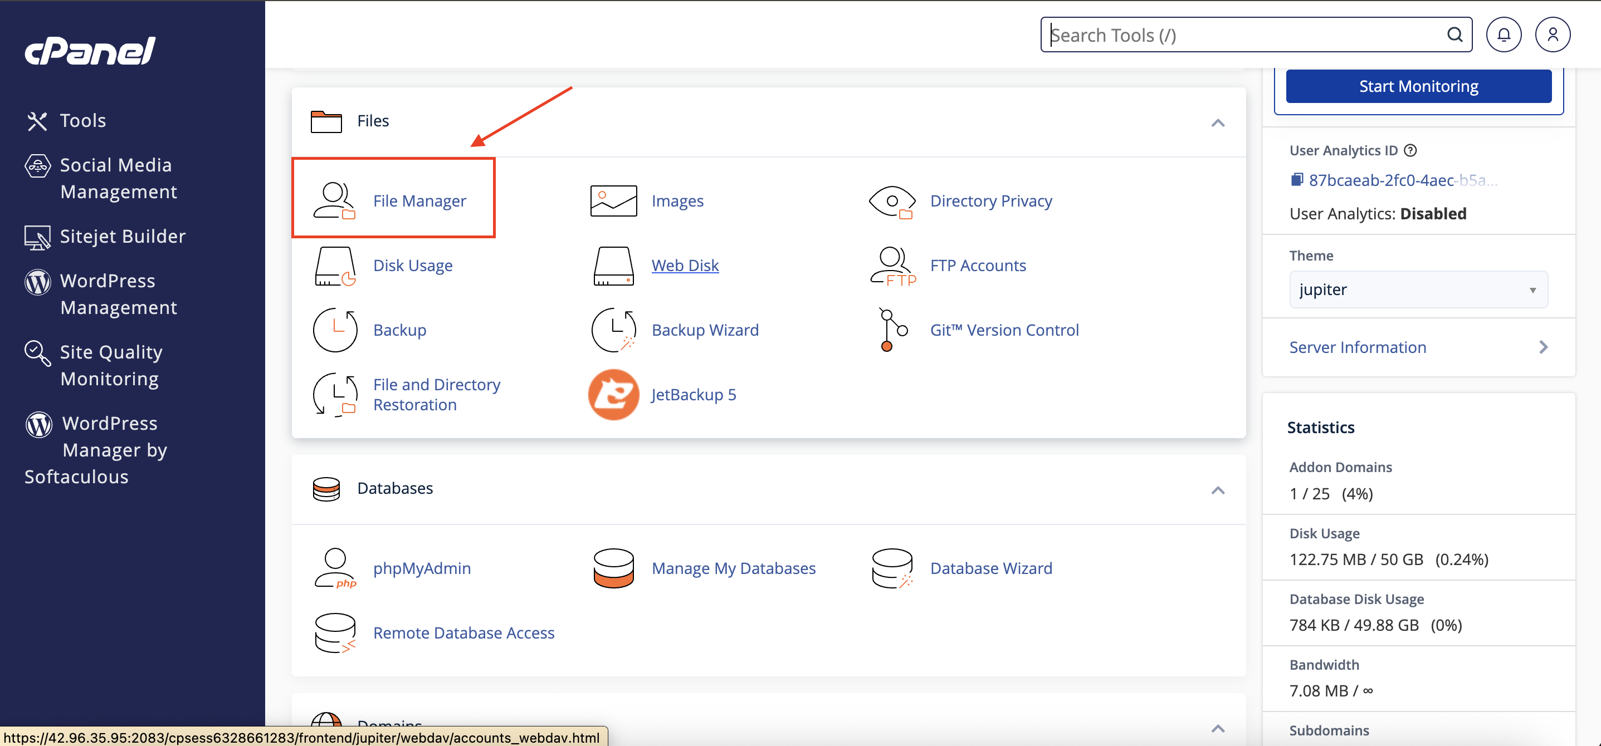Click the Backup Wizard icon
The image size is (1601, 746).
pyautogui.click(x=613, y=330)
